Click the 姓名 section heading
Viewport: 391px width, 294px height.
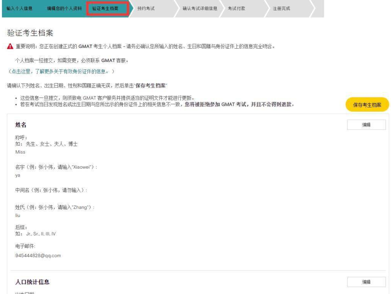[21, 125]
